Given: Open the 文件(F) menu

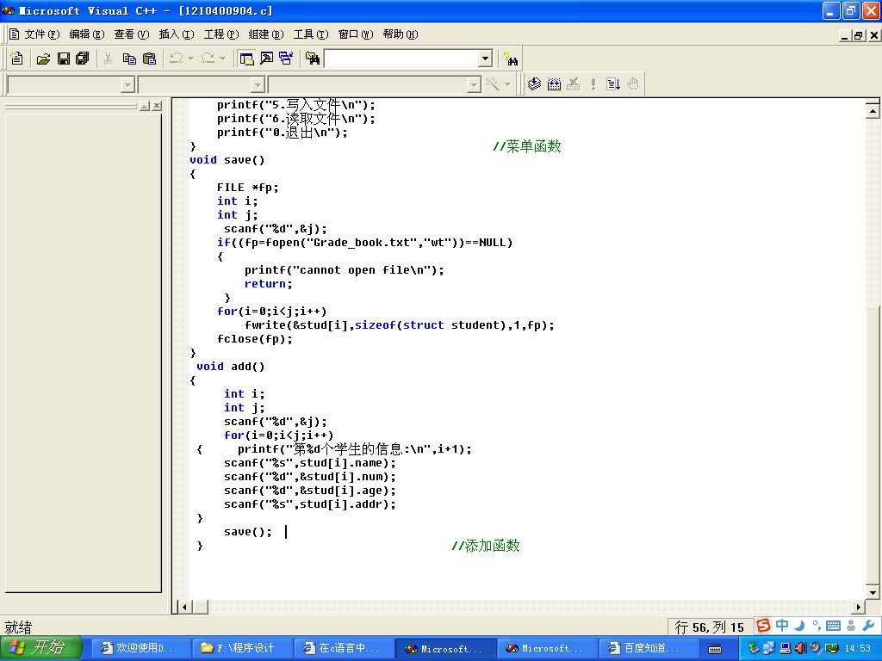Looking at the screenshot, I should click(x=41, y=34).
